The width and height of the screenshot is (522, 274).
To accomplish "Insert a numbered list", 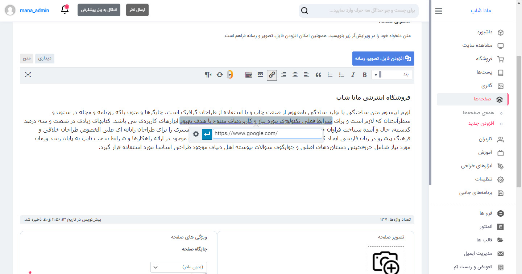I will 330,75.
